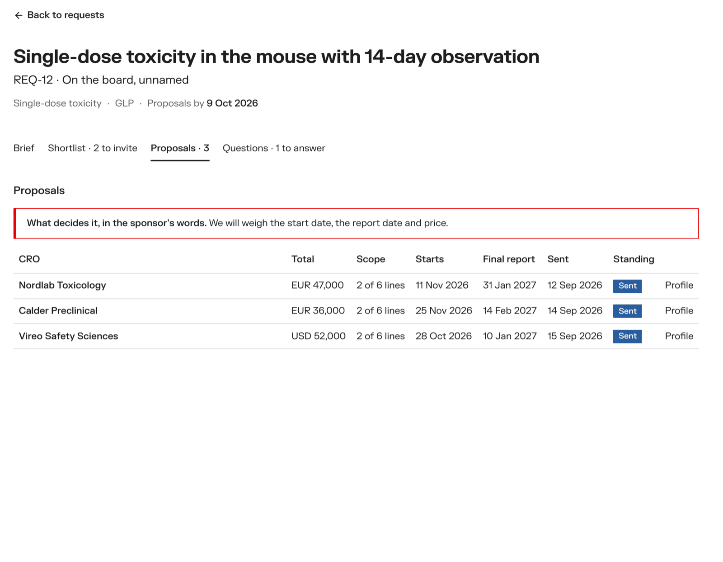
Task: Click the 9 Oct 2026 proposal deadline
Action: coord(232,103)
